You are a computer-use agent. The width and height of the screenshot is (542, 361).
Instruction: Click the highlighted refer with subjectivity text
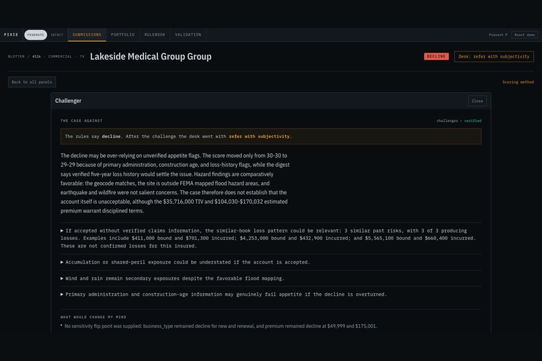pyautogui.click(x=260, y=136)
